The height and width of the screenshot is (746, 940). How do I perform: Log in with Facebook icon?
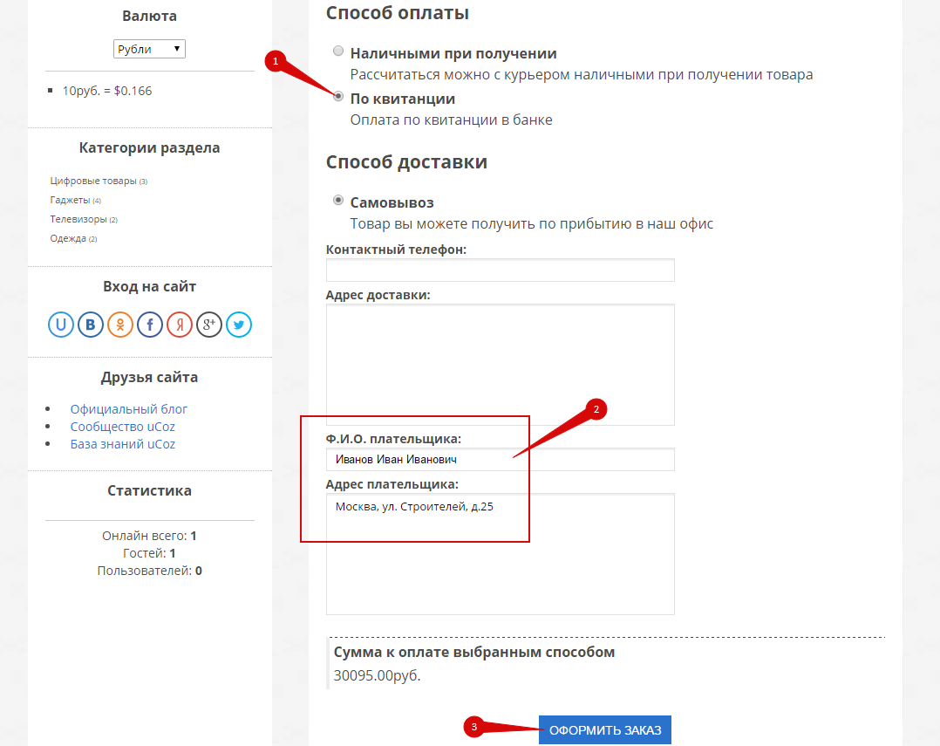click(x=149, y=325)
